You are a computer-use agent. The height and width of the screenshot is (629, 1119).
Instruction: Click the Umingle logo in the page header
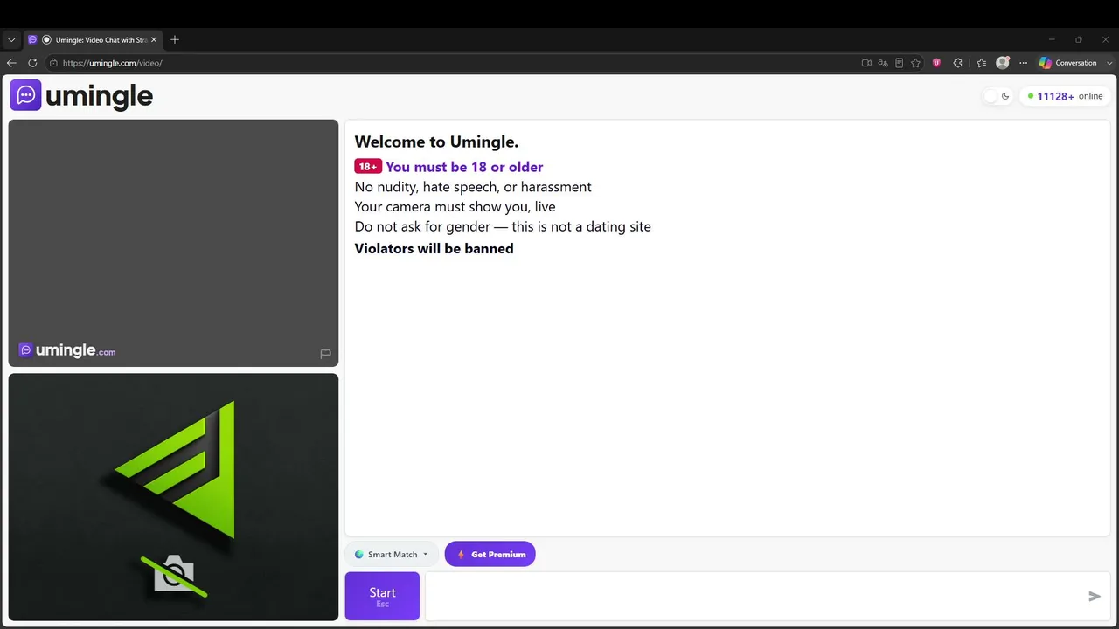[81, 95]
